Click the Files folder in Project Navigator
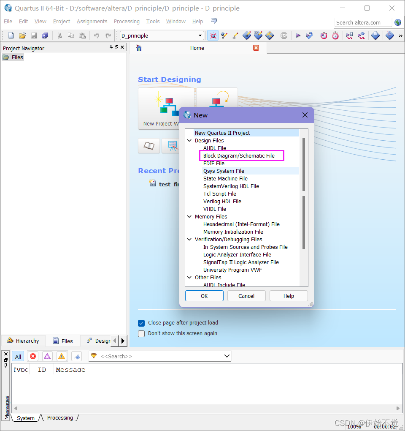This screenshot has height=431, width=405. (13, 57)
